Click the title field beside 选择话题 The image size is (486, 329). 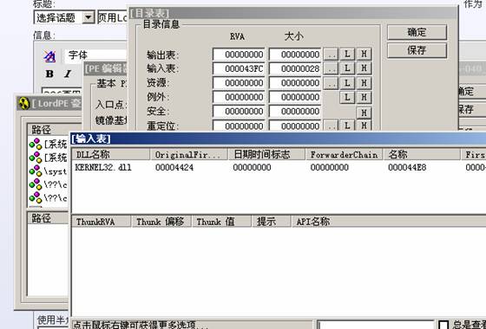point(112,17)
